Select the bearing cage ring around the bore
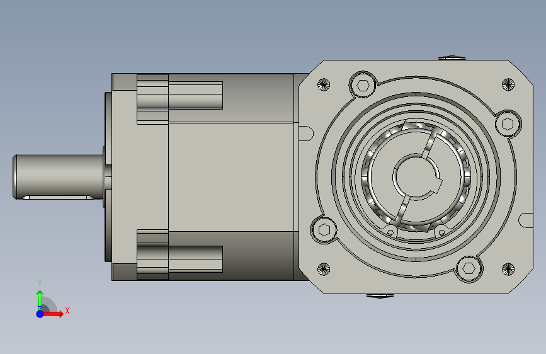Viewport: 546px width, 354px height. [x=416, y=176]
